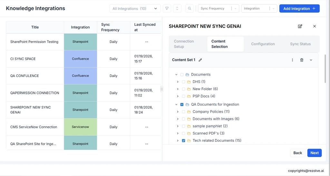This screenshot has height=176, width=330.
Task: Click the sort arrows icon in toolbar
Action: pos(177,9)
